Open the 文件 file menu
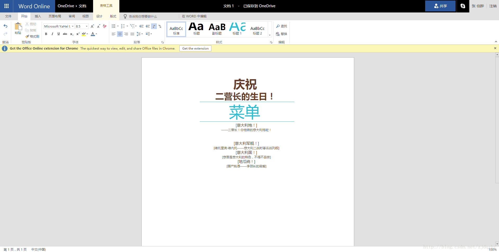The height and width of the screenshot is (252, 499). click(x=8, y=16)
